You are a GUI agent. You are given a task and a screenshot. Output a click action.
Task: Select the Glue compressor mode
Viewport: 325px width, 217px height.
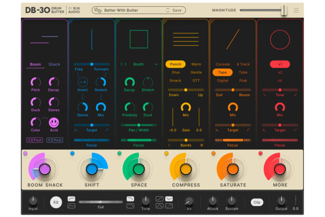pos(175,73)
